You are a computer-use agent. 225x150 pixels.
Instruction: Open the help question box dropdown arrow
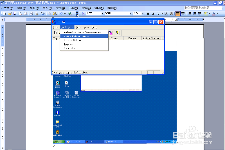[x=223, y=8]
